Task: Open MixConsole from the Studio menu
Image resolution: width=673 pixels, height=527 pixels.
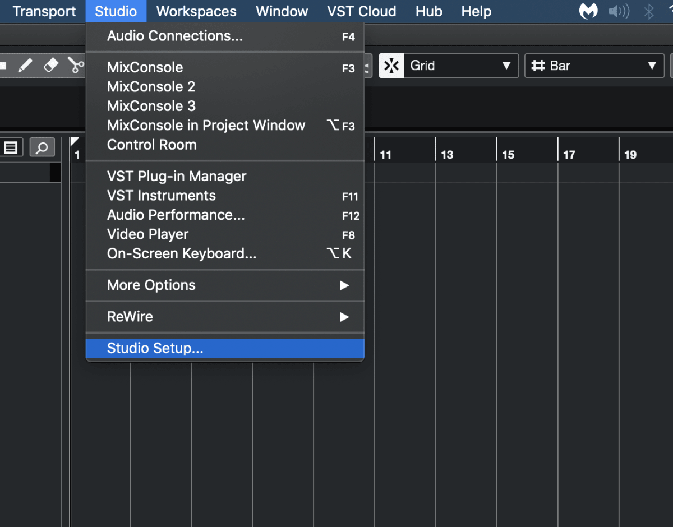Action: pyautogui.click(x=225, y=67)
